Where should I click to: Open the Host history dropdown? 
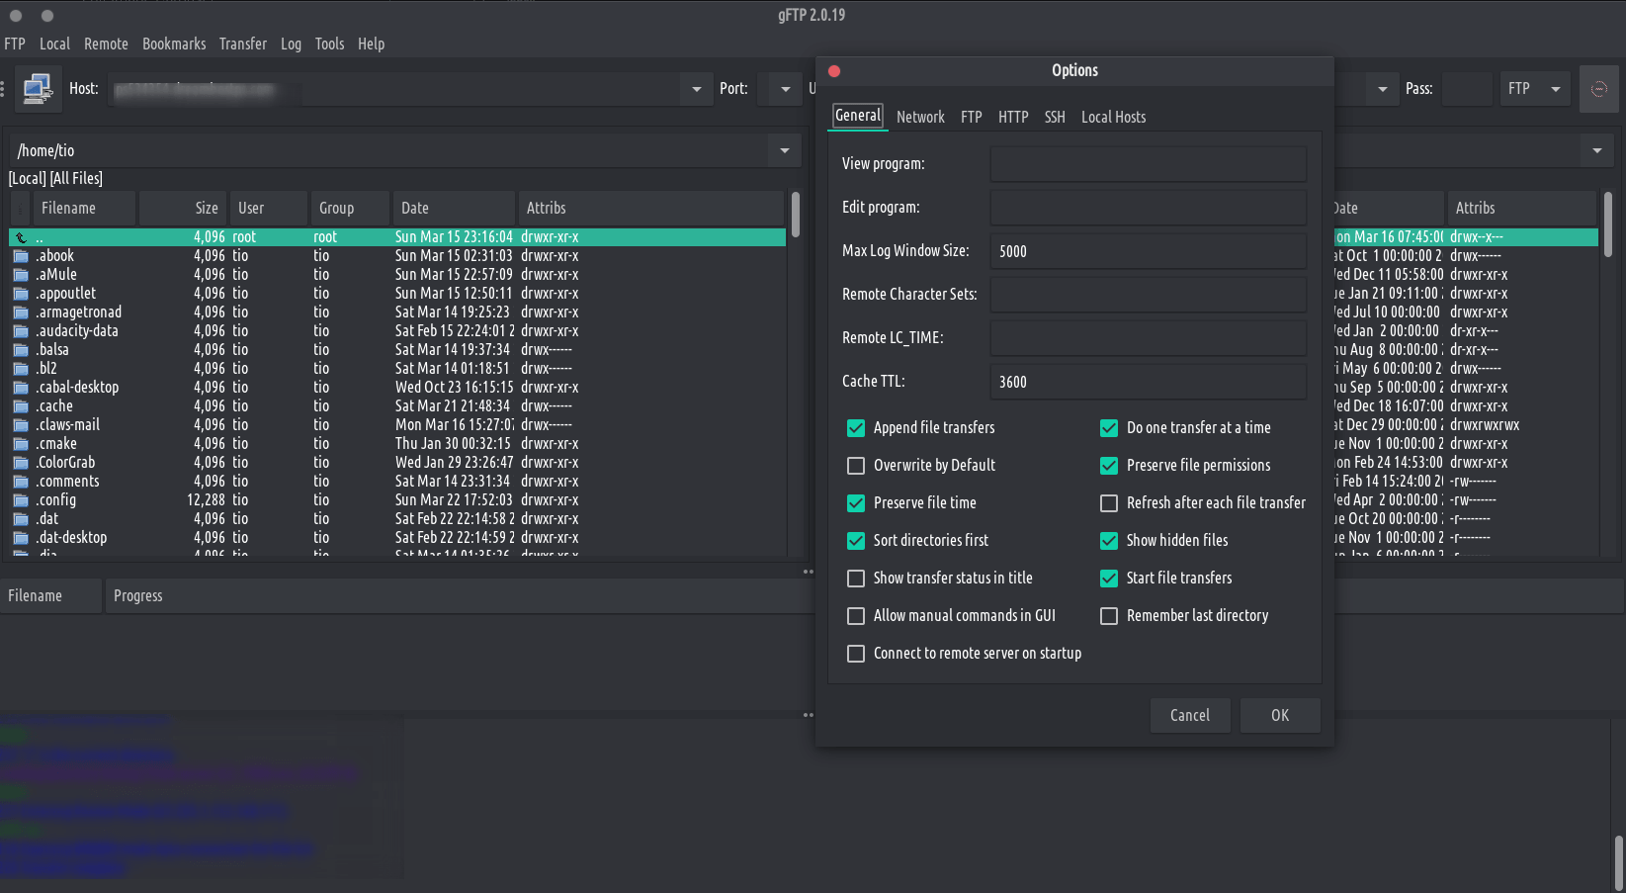click(696, 89)
